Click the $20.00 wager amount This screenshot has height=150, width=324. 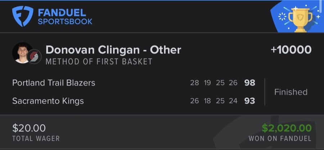click(29, 128)
